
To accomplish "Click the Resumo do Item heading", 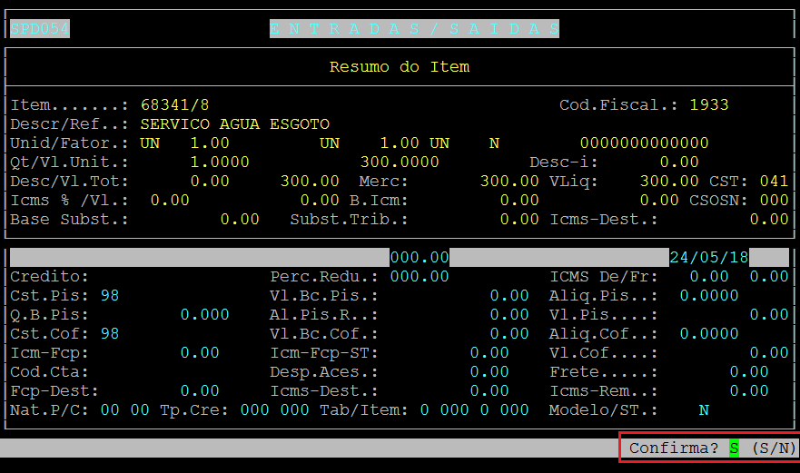I will coord(400,66).
